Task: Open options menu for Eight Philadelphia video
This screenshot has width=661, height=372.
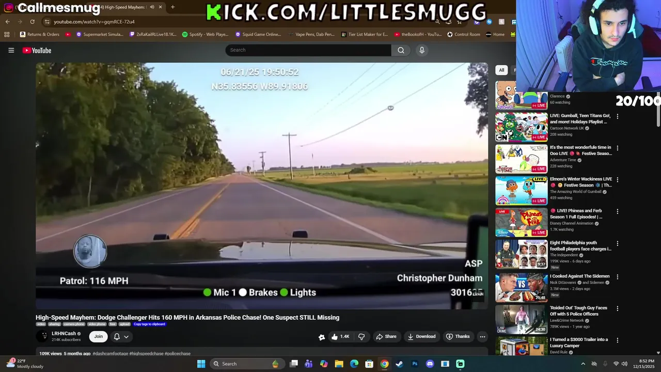Action: pos(617,243)
